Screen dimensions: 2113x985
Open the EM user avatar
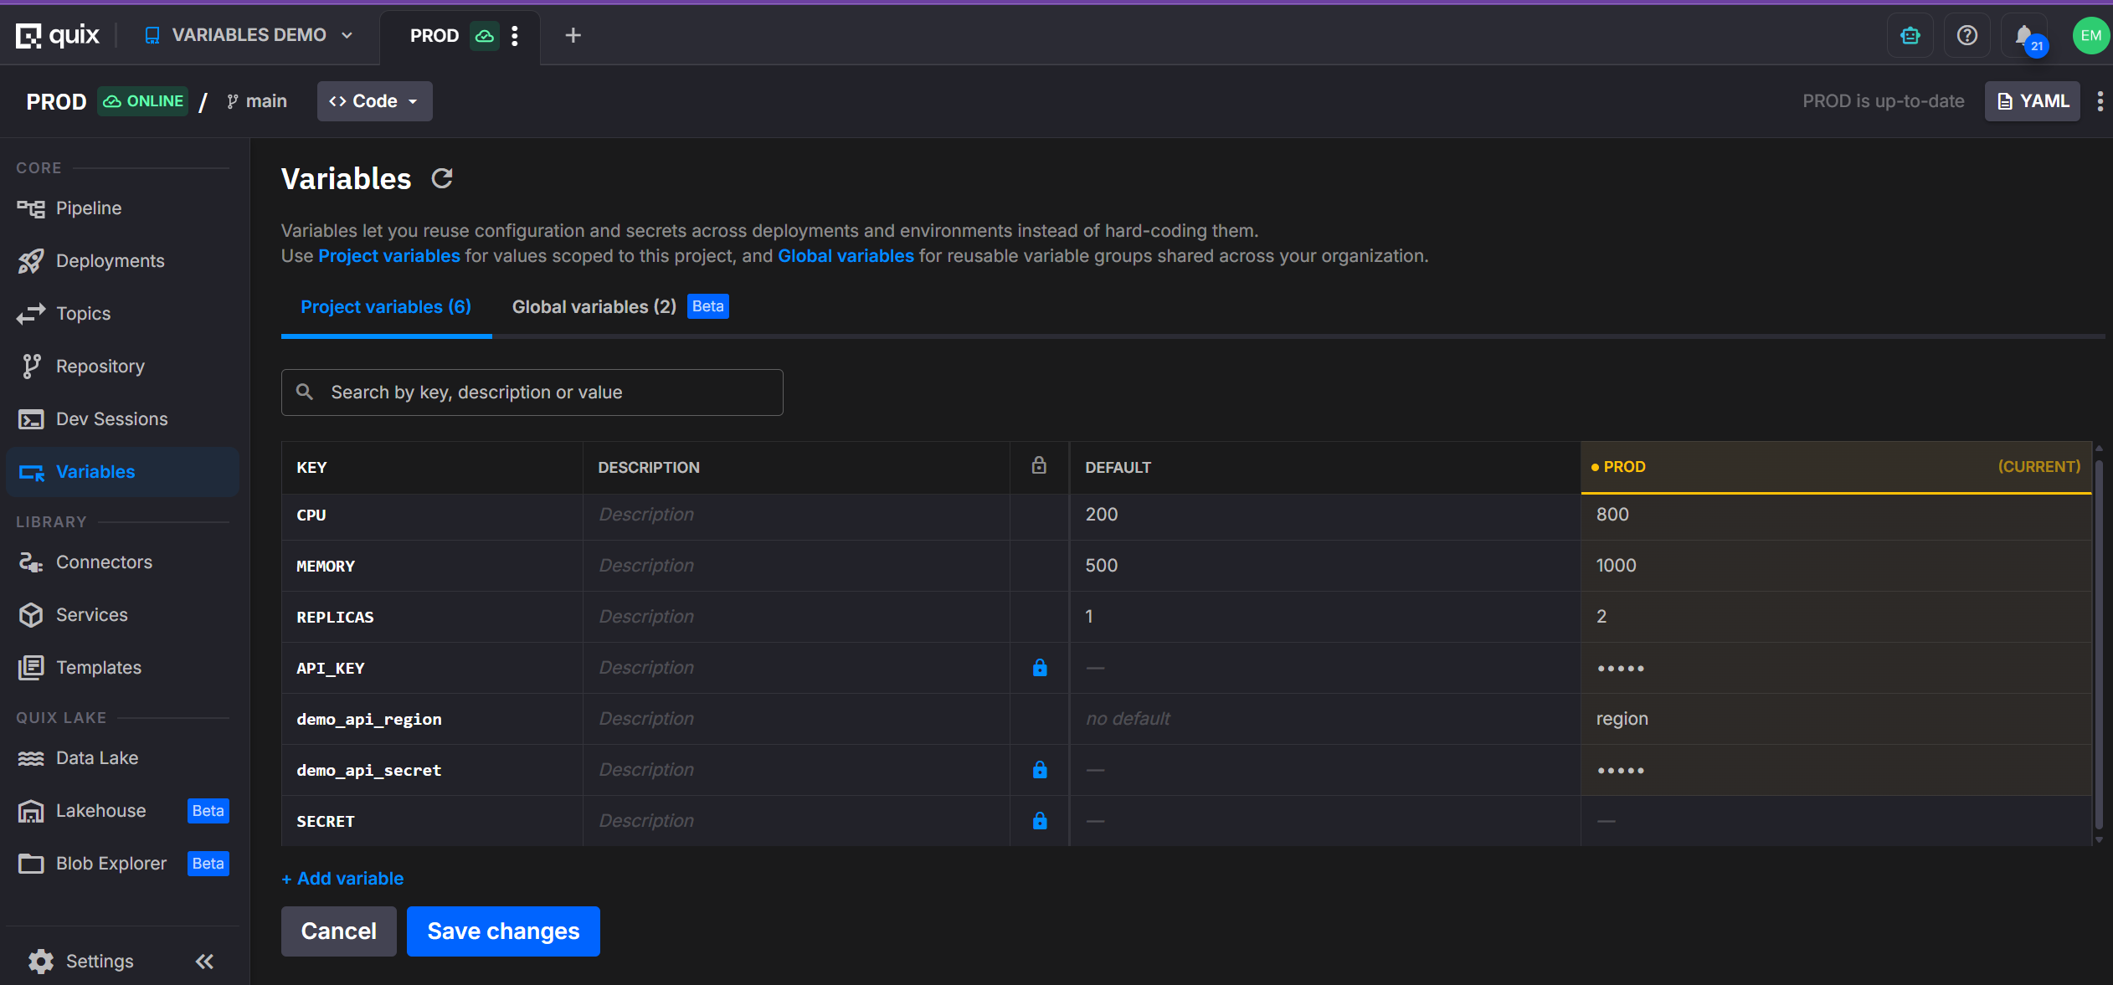tap(2090, 36)
